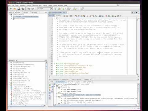Click the green Run Project arrow
The height and width of the screenshot is (111, 148).
click(64, 9)
